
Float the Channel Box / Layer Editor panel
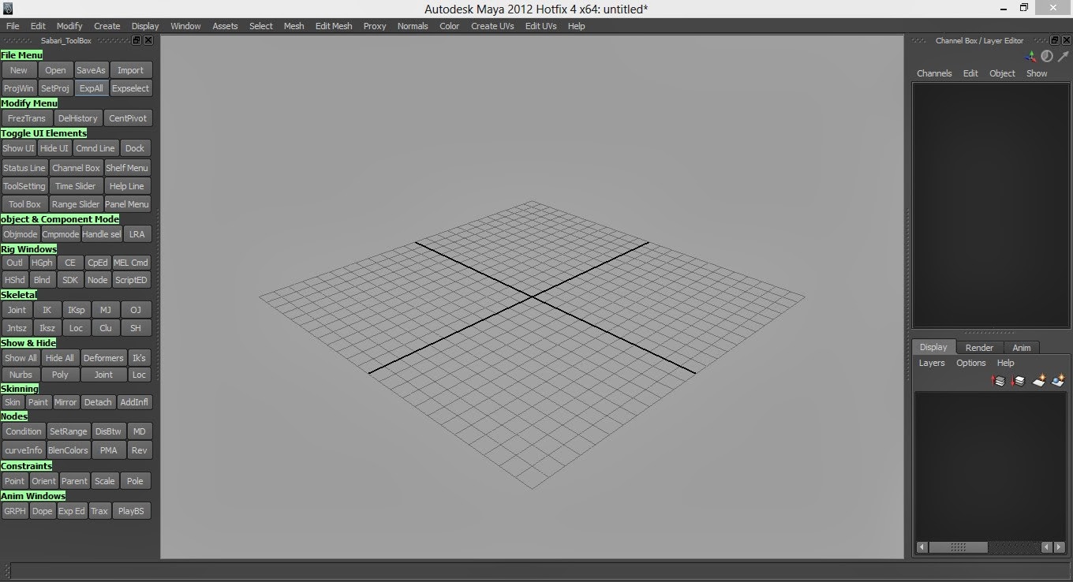(1054, 40)
